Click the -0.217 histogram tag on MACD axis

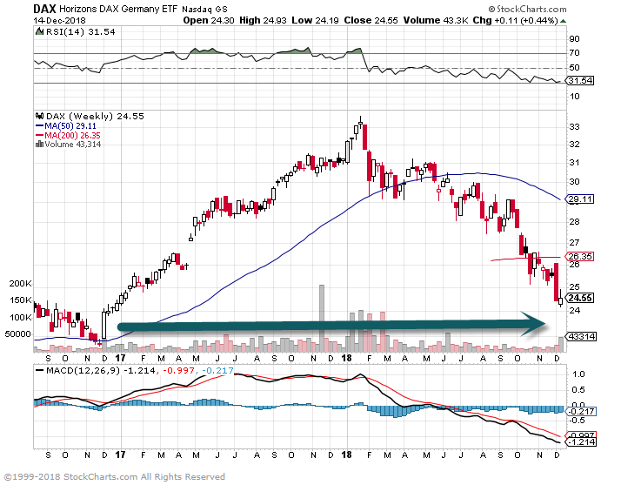coord(581,412)
